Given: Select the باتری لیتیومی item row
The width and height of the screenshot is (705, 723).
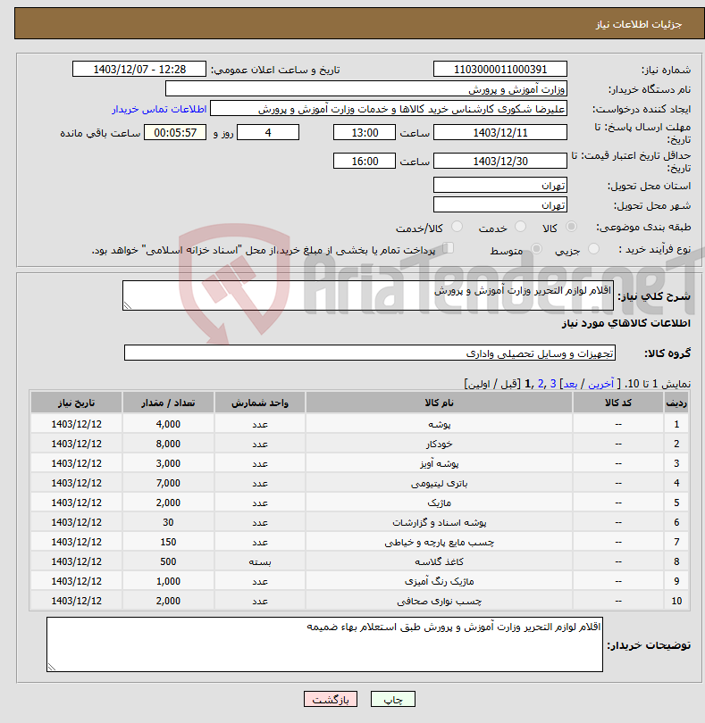Looking at the screenshot, I should point(360,483).
